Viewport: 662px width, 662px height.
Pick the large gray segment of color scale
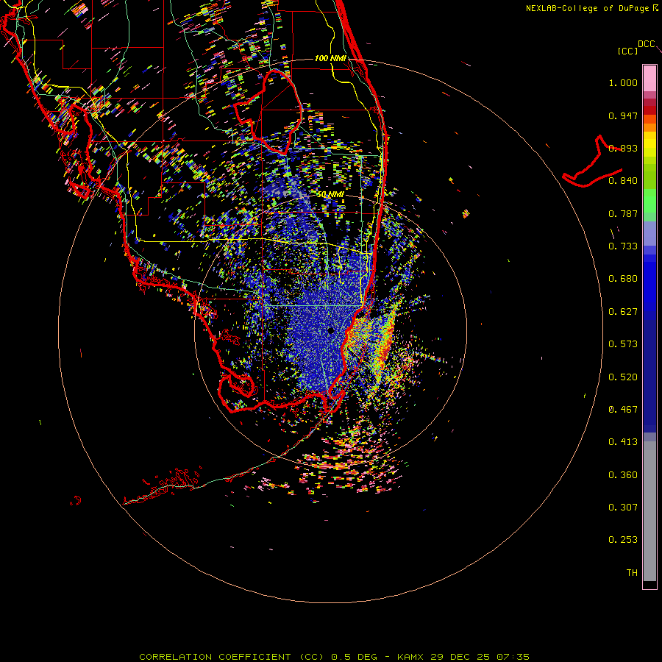(649, 511)
